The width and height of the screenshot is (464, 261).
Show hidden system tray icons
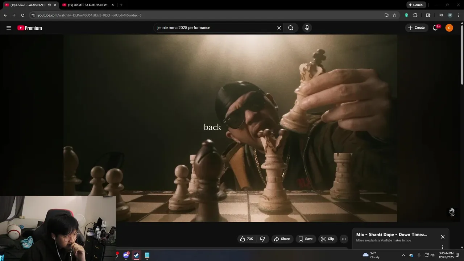(403, 255)
